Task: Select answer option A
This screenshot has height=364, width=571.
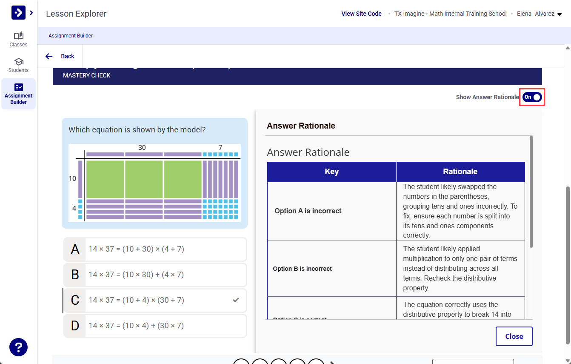Action: (155, 249)
